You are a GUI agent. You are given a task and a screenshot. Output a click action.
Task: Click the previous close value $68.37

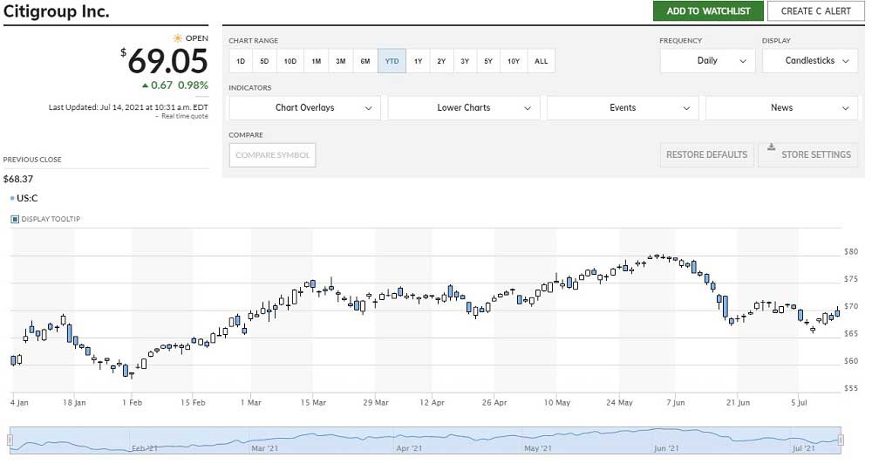tap(18, 179)
